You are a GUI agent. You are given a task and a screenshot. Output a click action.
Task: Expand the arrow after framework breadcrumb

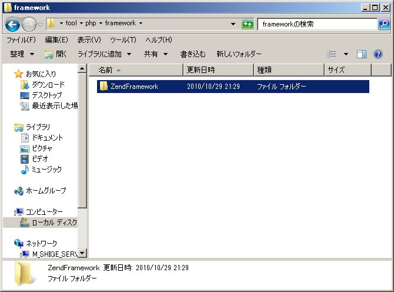141,24
